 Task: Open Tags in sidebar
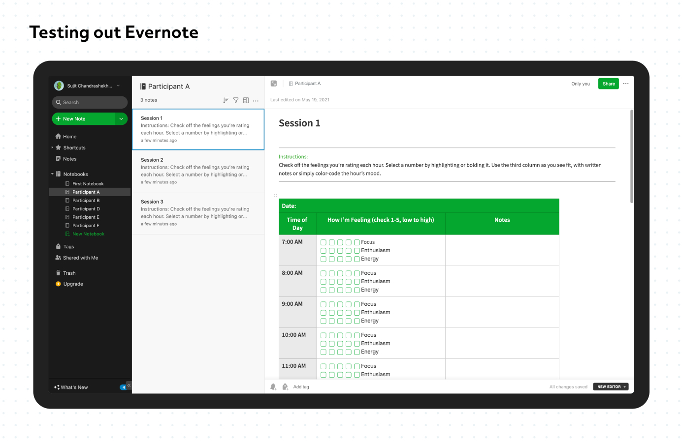[x=68, y=247]
